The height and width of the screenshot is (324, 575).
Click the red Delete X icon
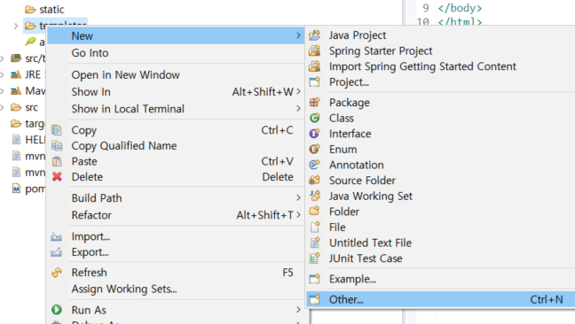click(57, 177)
